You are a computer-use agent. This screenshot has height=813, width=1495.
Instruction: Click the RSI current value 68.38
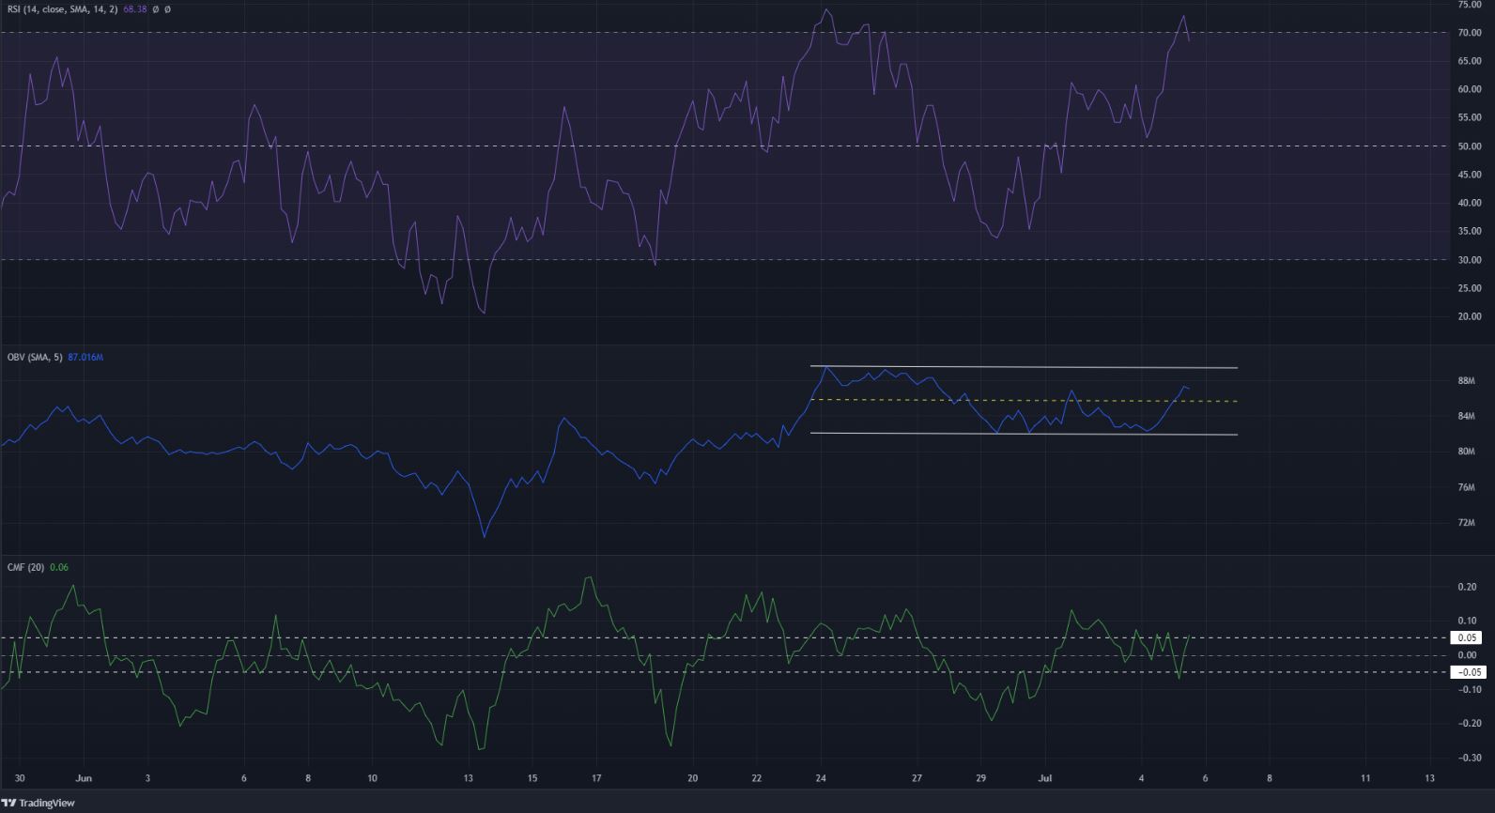pos(135,9)
